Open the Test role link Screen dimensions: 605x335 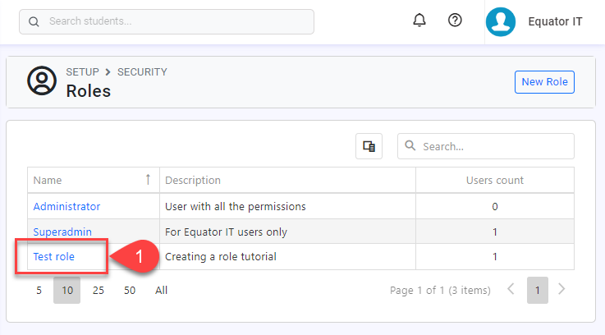point(53,257)
